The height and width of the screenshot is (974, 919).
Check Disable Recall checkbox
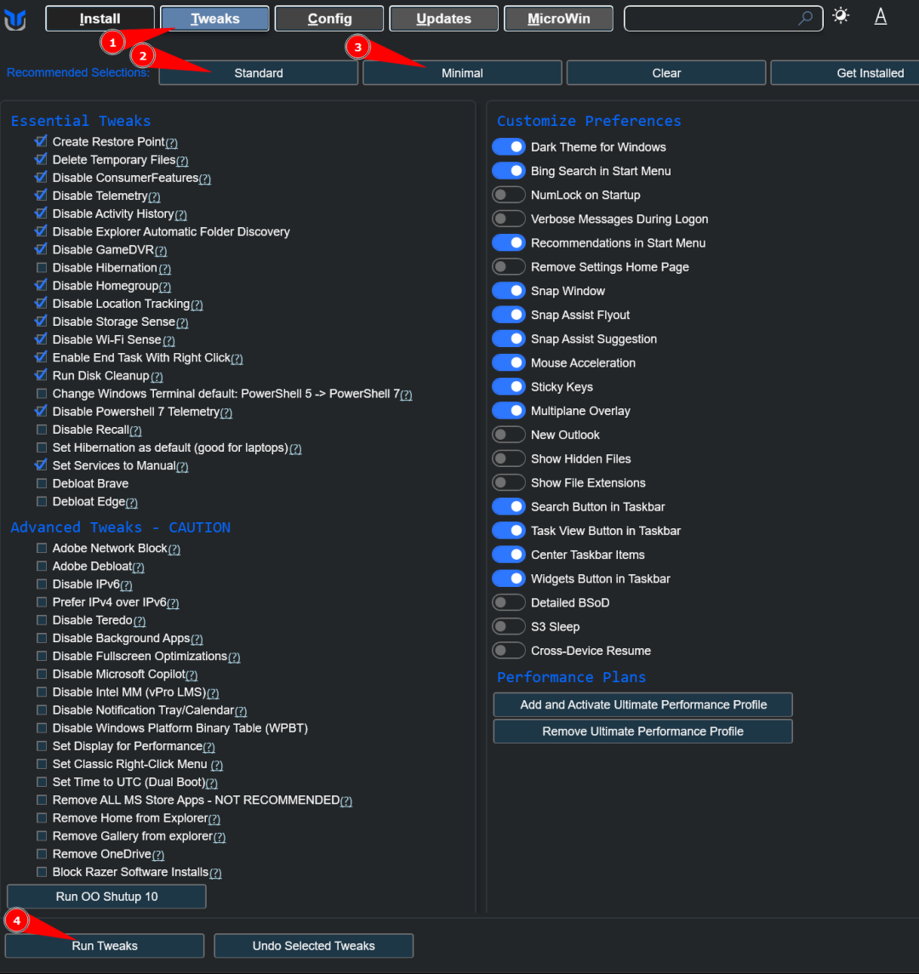[x=42, y=430]
